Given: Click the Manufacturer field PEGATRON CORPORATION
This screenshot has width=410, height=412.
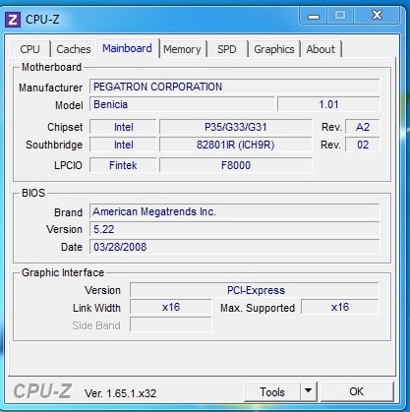Looking at the screenshot, I should click(x=235, y=87).
